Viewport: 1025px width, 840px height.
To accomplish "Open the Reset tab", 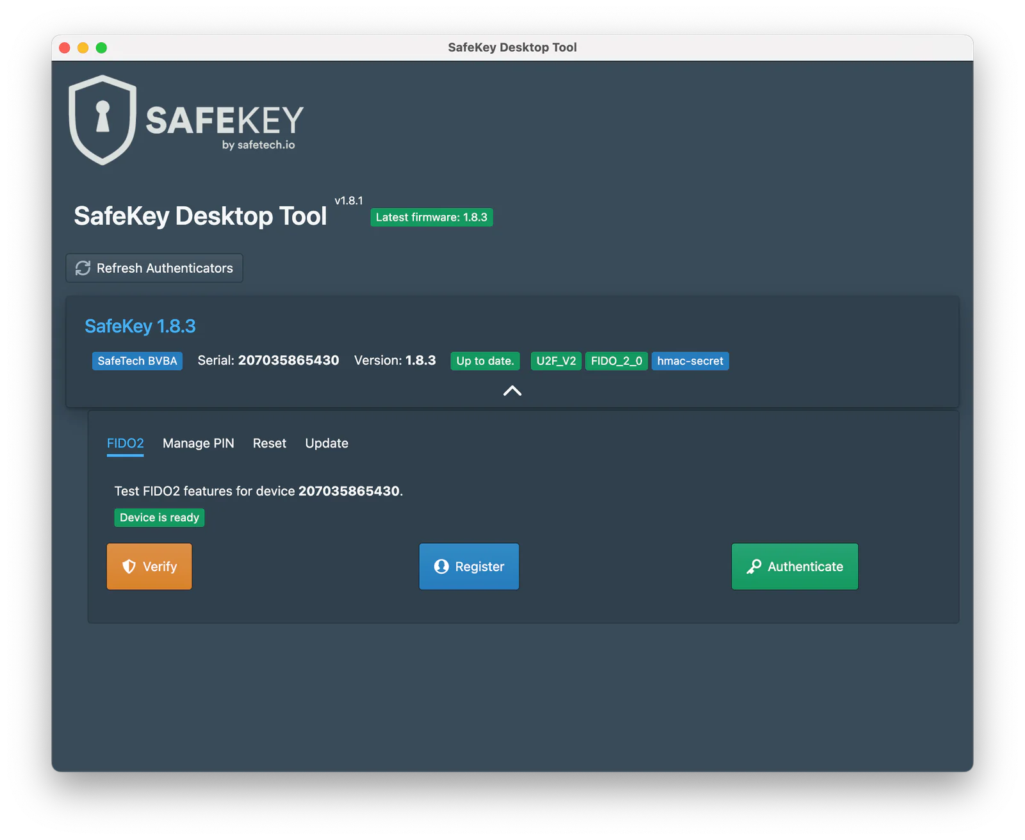I will click(x=270, y=443).
